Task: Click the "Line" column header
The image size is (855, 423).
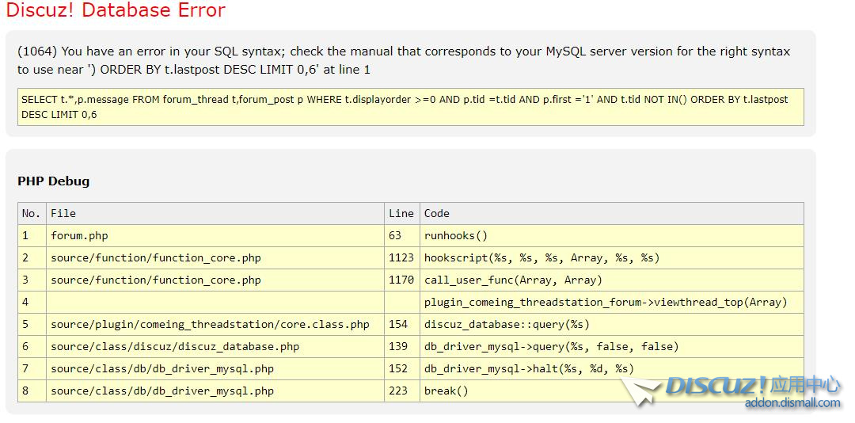Action: (x=401, y=213)
